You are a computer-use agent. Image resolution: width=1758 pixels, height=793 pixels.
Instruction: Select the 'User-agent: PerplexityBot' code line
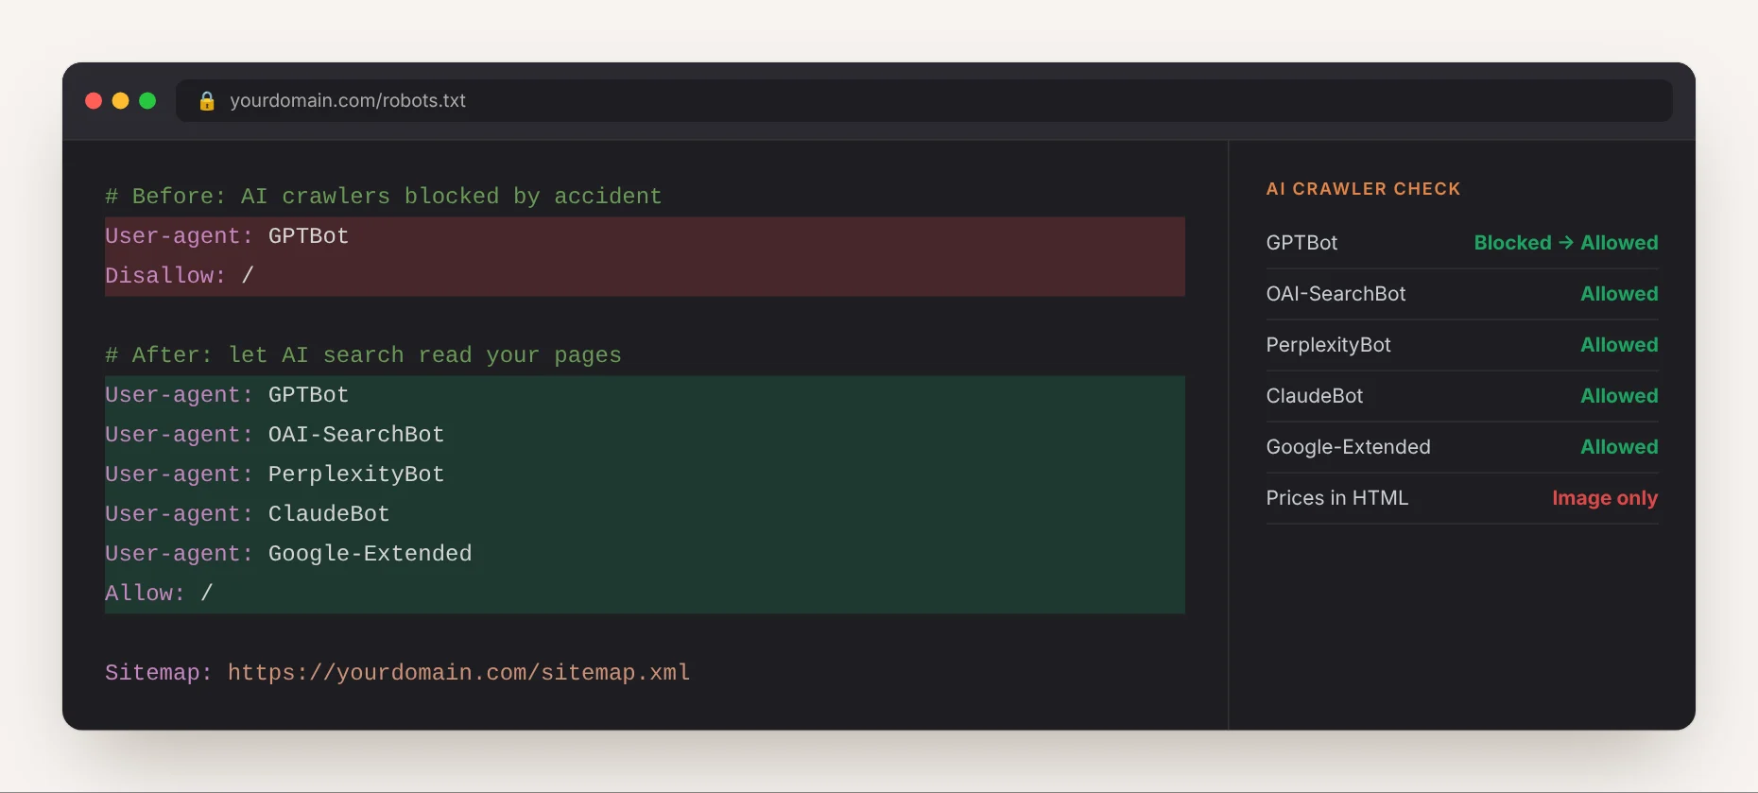coord(274,474)
